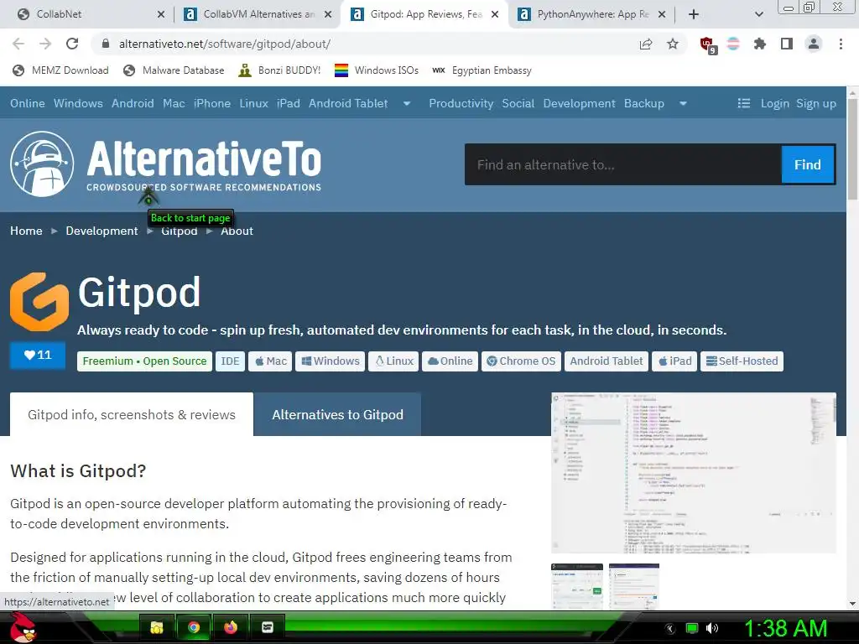
Task: Select Linux in top nav
Action: 253,103
